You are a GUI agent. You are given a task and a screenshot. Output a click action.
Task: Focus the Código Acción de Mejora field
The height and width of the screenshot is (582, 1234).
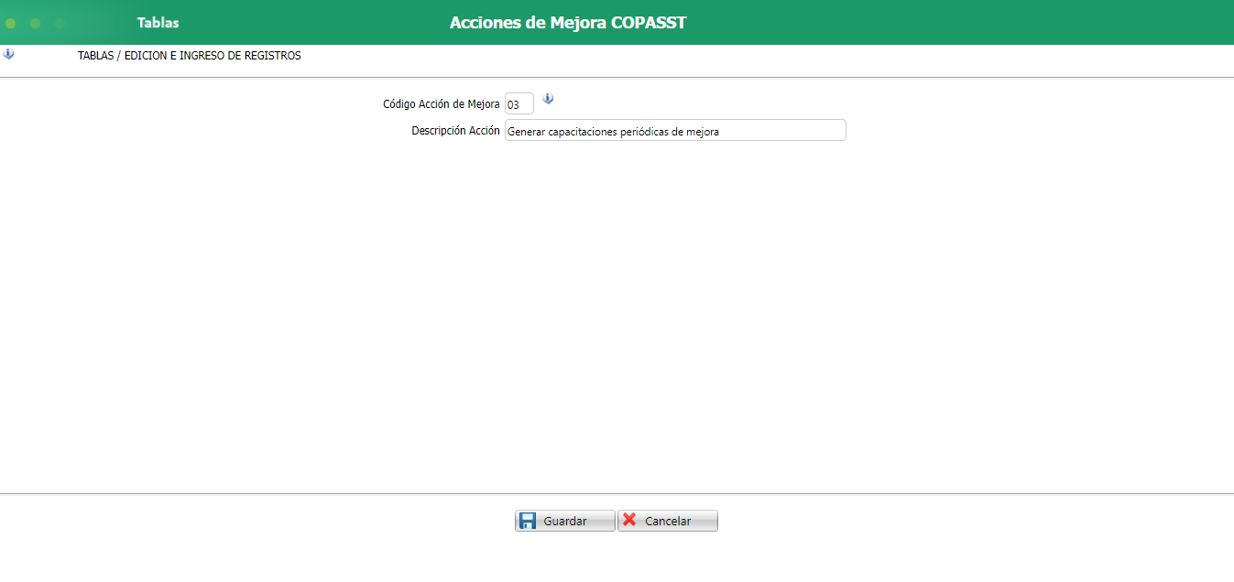coord(519,103)
